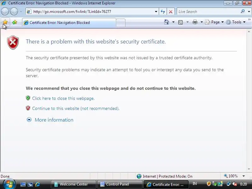Expand the Home button dropdown arrow

pyautogui.click(x=174, y=22)
